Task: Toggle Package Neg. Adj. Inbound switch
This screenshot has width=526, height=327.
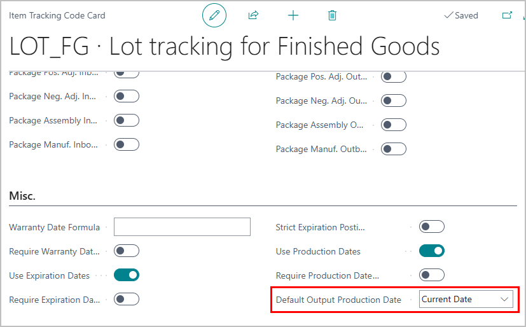Action: 127,96
